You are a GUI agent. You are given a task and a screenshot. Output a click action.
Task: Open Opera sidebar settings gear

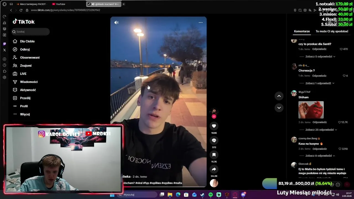4,77
